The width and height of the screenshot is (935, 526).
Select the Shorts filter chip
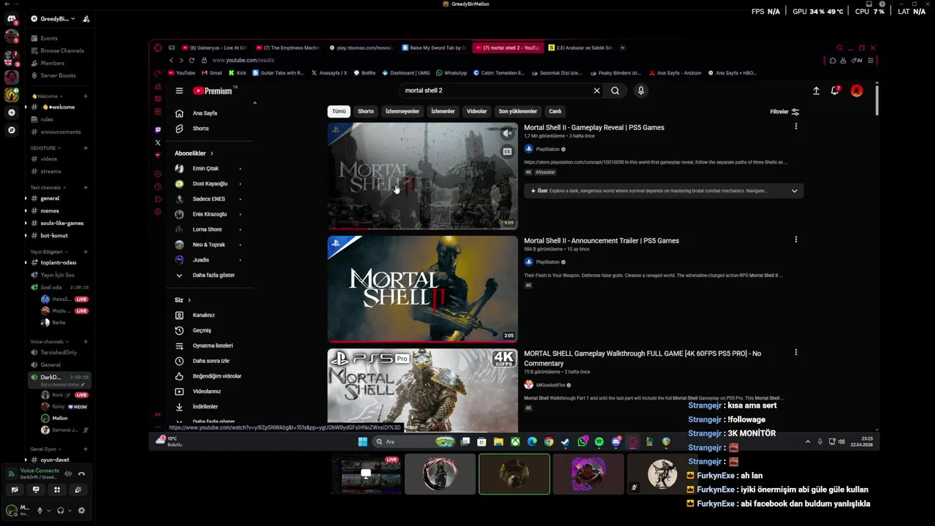point(366,112)
